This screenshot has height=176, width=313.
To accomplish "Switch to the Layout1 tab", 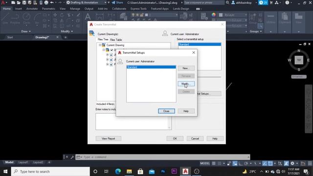I will (23, 162).
